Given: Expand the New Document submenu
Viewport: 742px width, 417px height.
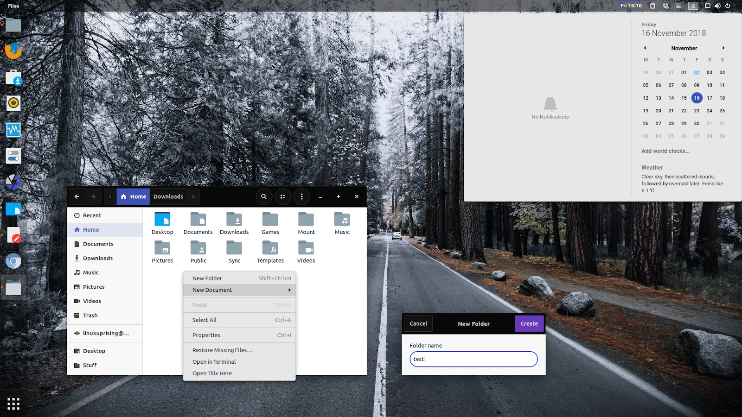Looking at the screenshot, I should click(x=239, y=290).
